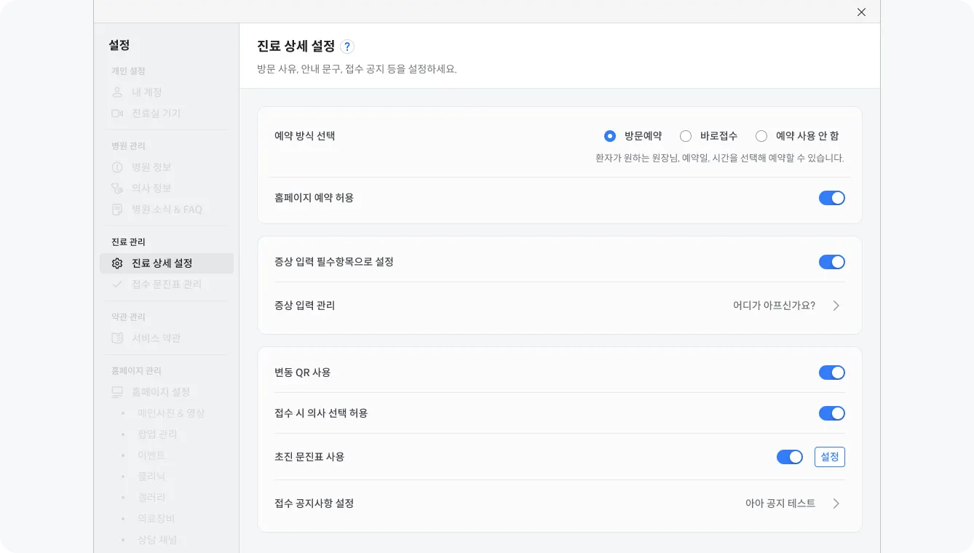The width and height of the screenshot is (974, 553).
Task: Expand the 증상 입력 관리 chevron
Action: point(836,306)
